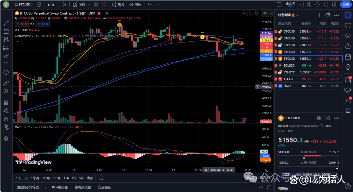Select the trend line drawing tool
Viewport: 353px width, 192px height.
[6, 23]
